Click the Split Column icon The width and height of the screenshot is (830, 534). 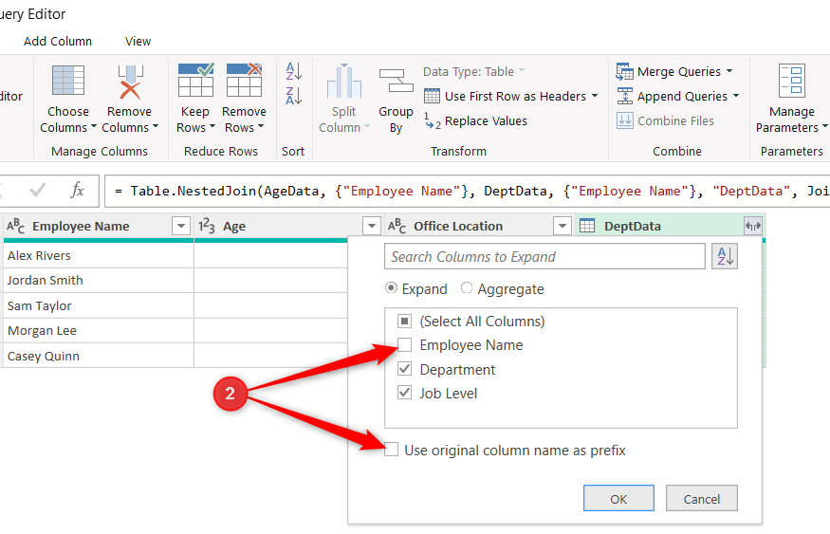(344, 81)
